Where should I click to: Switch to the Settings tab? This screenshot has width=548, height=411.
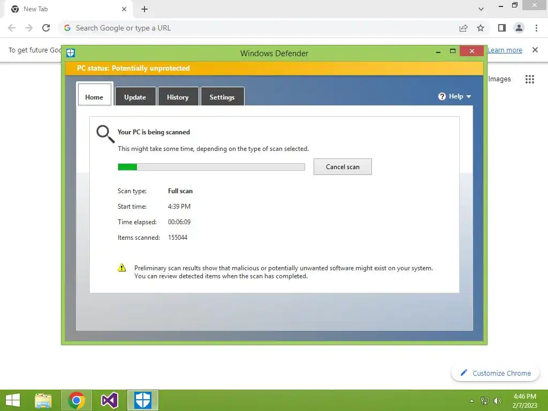pyautogui.click(x=222, y=97)
